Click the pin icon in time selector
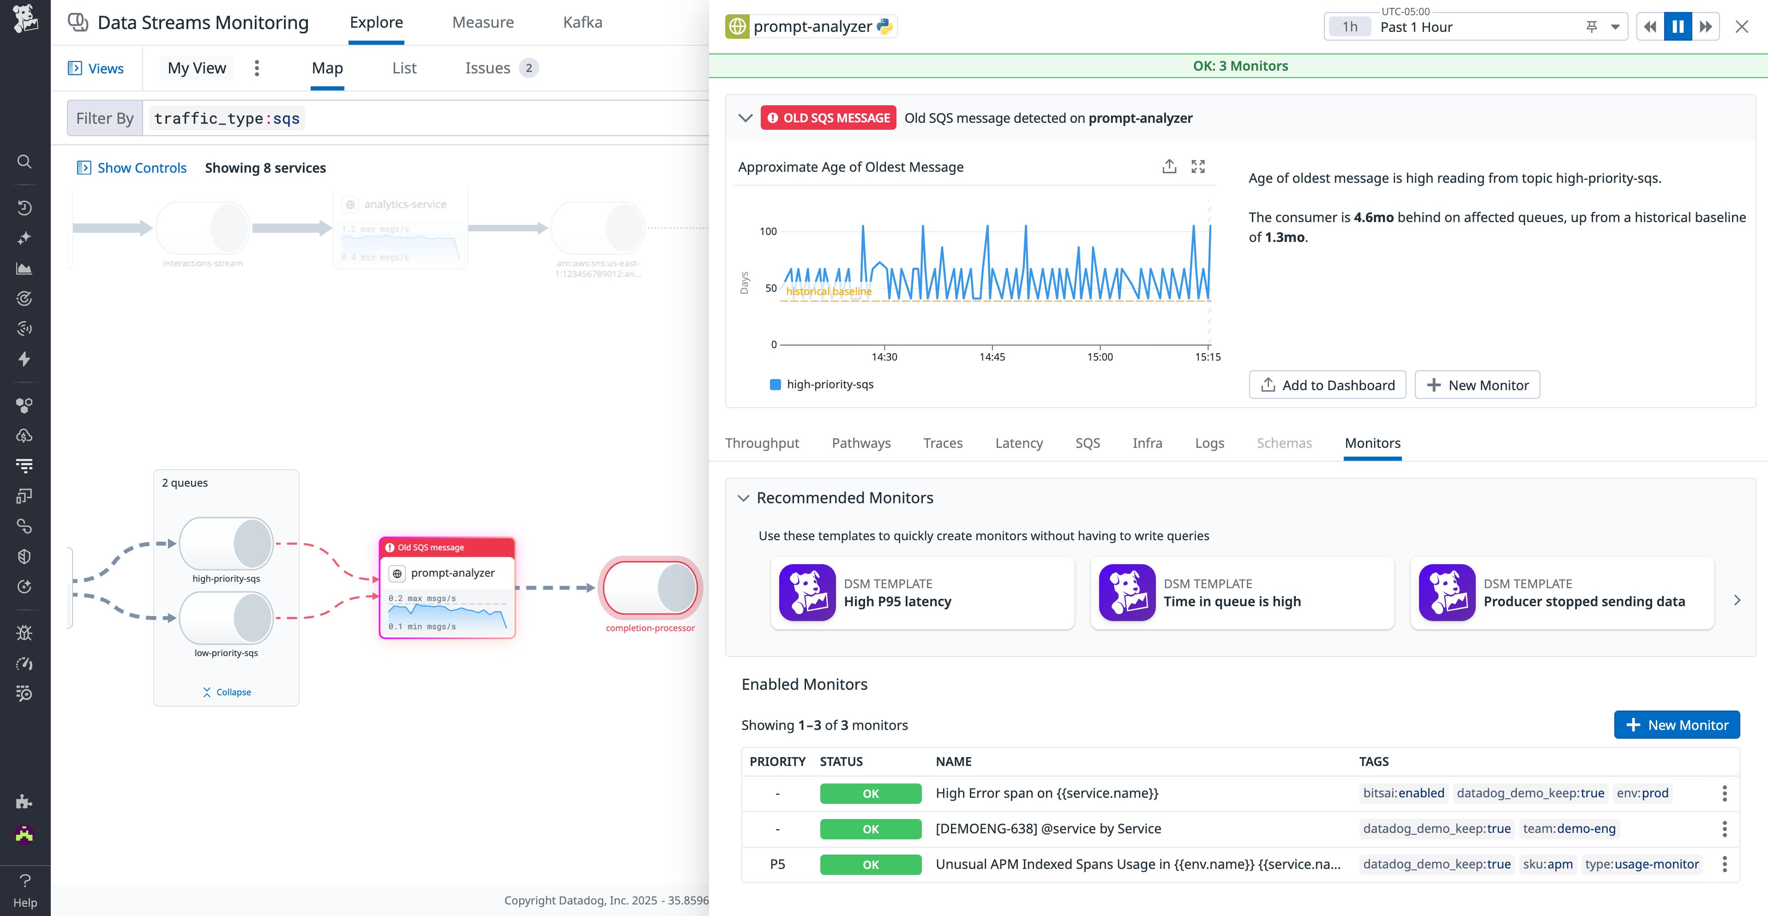1768x916 pixels. pyautogui.click(x=1592, y=27)
